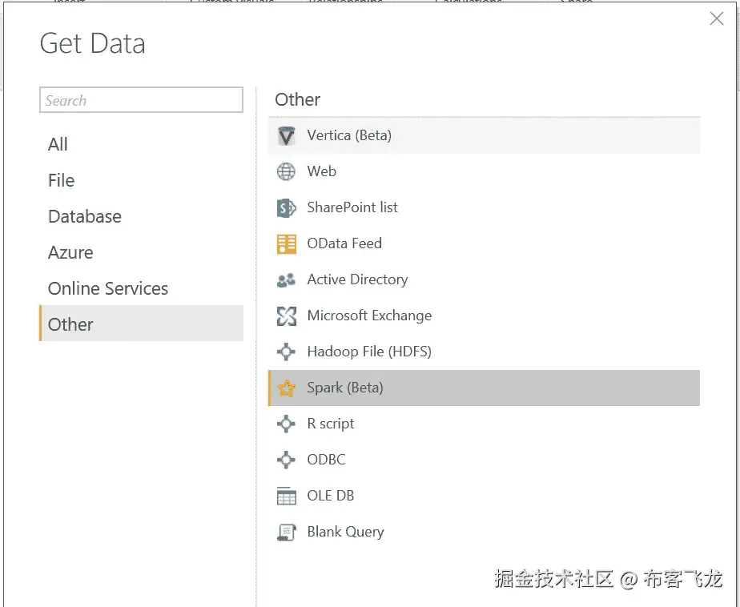
Task: Close the Get Data dialog
Action: (717, 19)
